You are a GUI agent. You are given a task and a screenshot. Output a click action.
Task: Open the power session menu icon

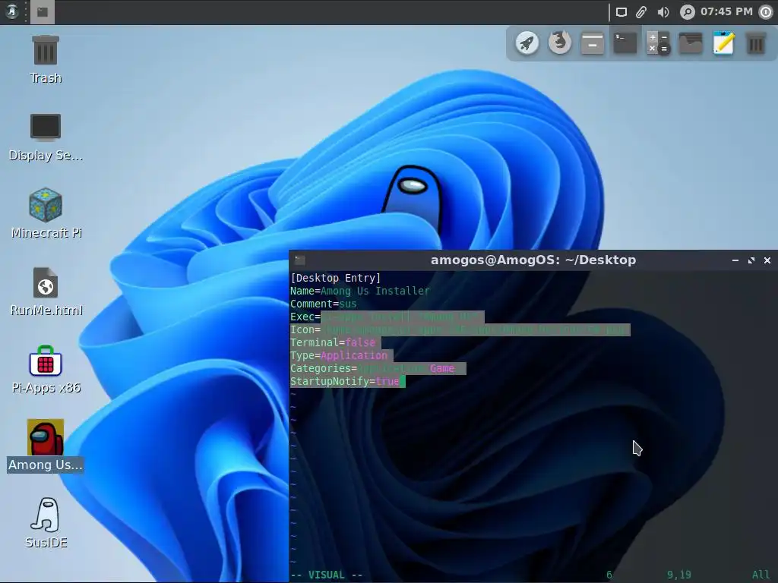click(x=766, y=12)
